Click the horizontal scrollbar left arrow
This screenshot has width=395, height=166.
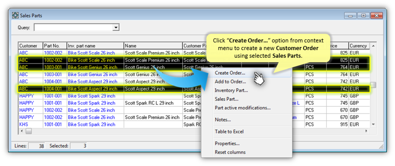coord(21,131)
